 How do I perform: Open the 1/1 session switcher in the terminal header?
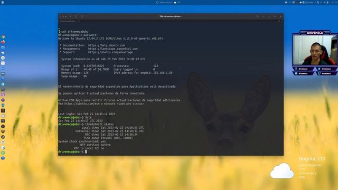click(63, 16)
